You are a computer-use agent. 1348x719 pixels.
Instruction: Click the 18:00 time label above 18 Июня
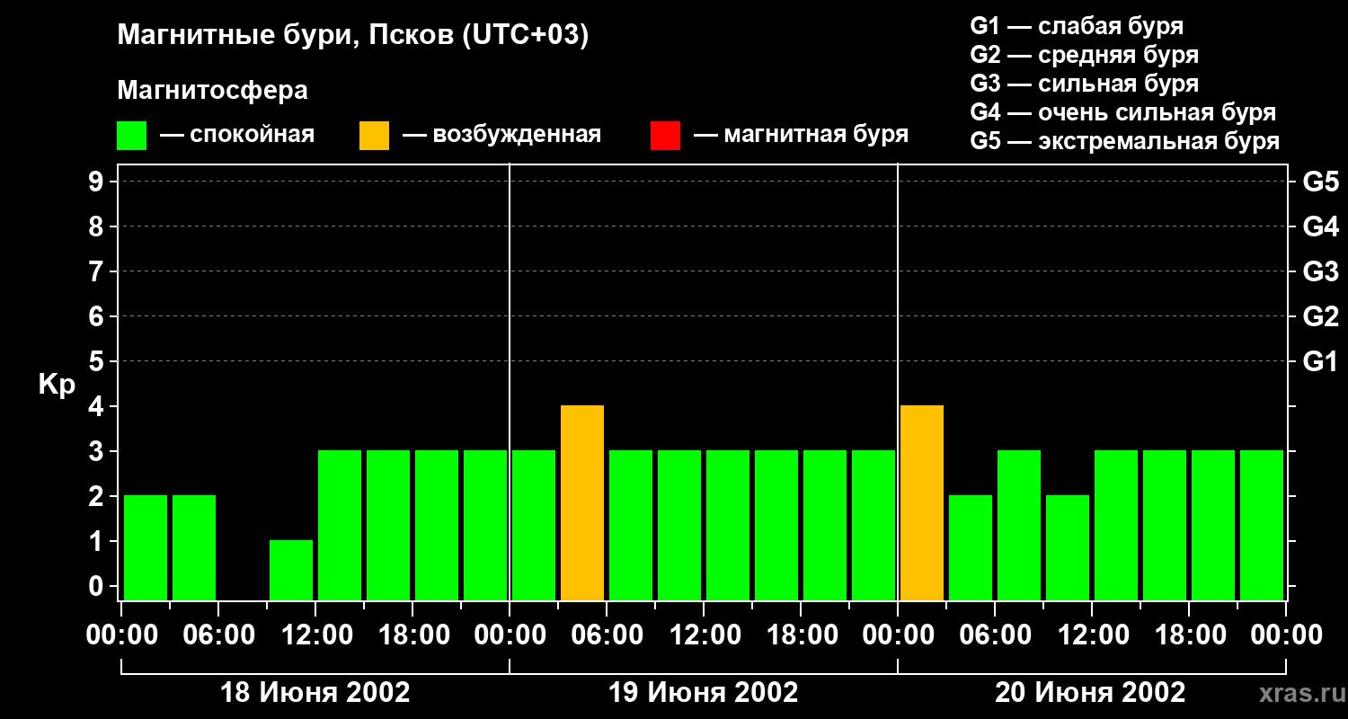[x=412, y=635]
